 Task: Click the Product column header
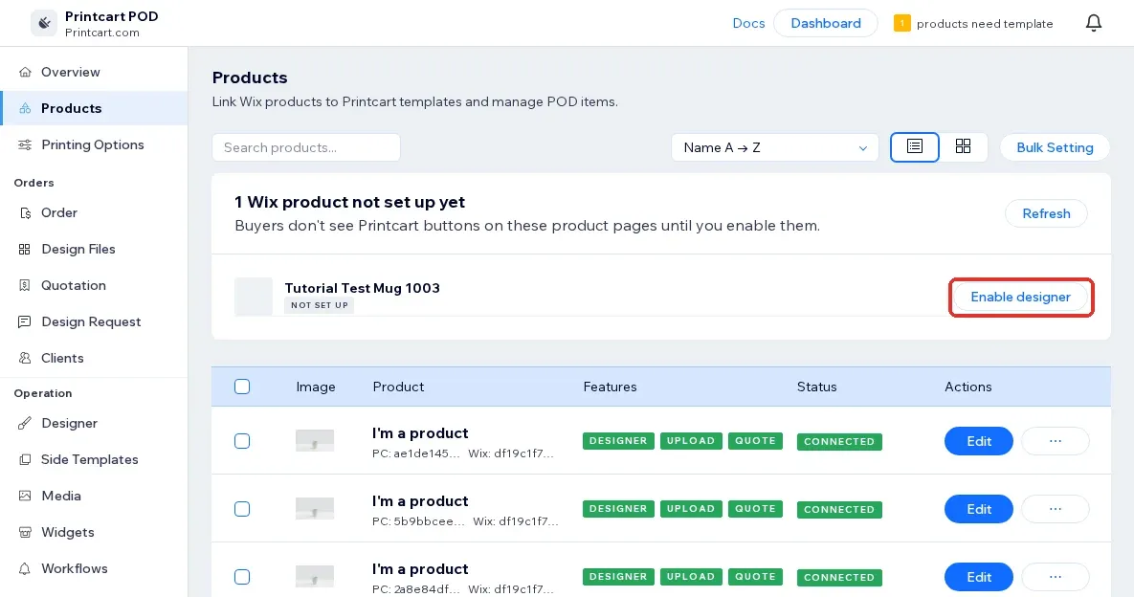click(398, 387)
